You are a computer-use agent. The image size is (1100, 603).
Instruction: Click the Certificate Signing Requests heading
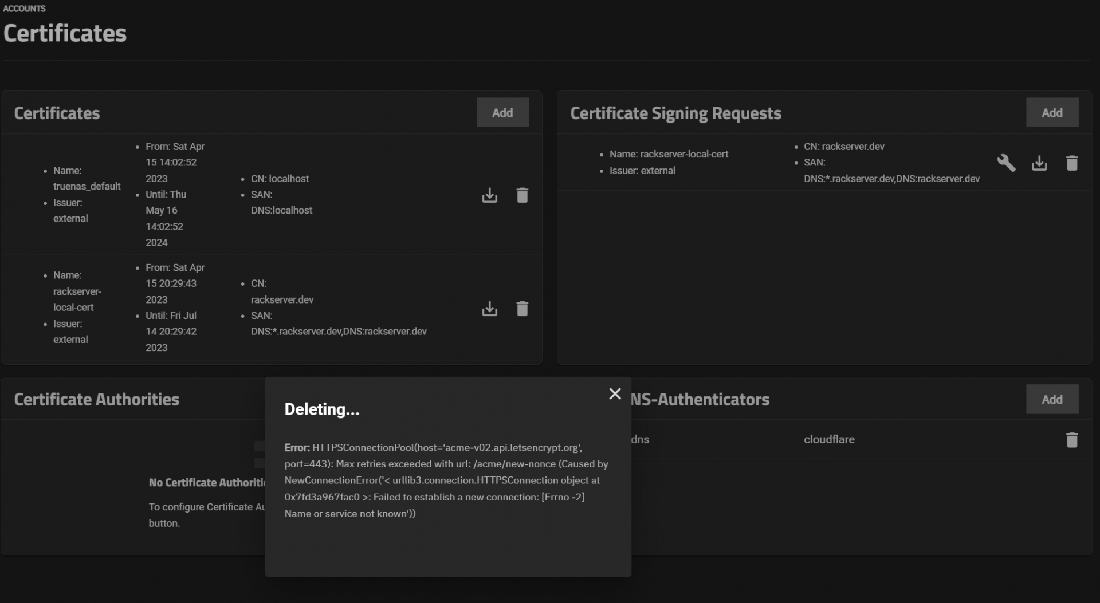coord(675,113)
